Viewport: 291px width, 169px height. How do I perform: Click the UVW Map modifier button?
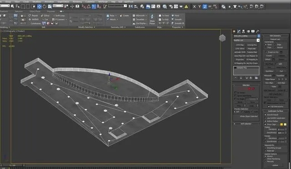pyautogui.click(x=240, y=45)
